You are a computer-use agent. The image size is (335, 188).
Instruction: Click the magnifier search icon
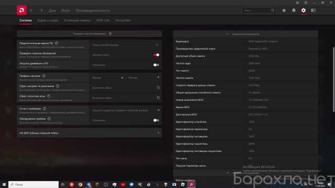click(x=273, y=10)
